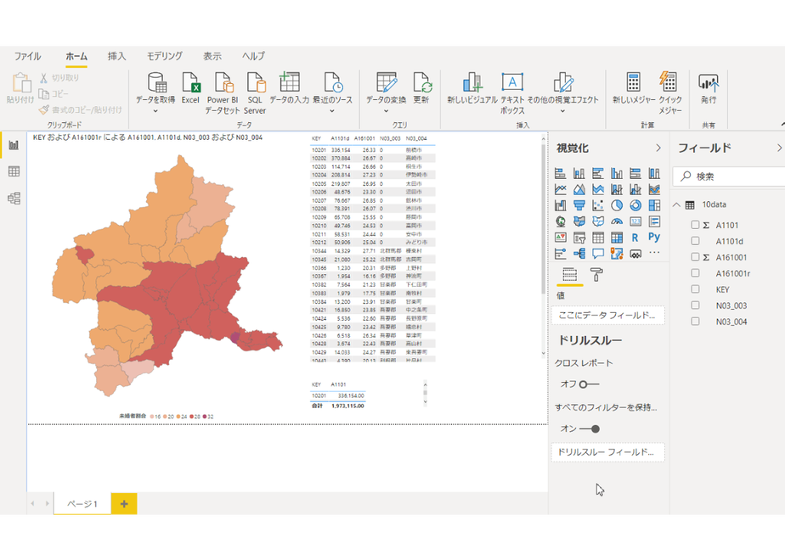Screen dimensions: 785x560
Task: Select the Q&A speech bubble visual
Action: [x=598, y=254]
